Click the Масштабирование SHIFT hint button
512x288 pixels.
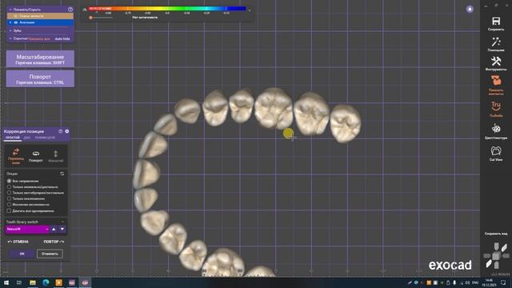pos(40,59)
